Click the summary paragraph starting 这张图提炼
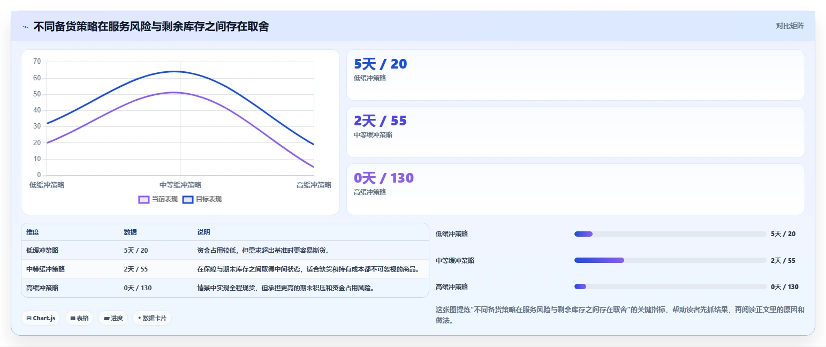826x347 pixels. [620, 315]
